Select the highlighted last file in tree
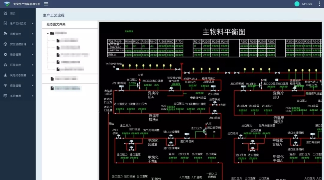Screen dimensions: 324x180 (65, 88)
